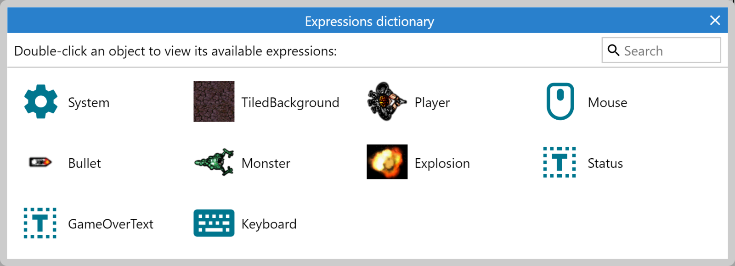Click the magnifying glass search icon

pos(614,50)
